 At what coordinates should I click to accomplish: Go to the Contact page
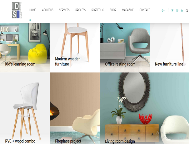coord(145,10)
